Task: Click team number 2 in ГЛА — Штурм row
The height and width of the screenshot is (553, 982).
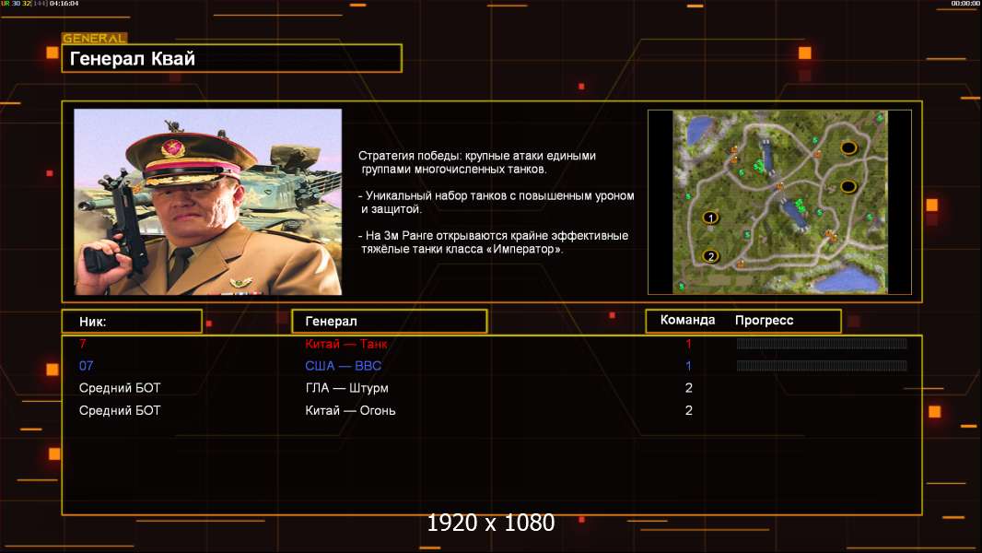Action: (689, 388)
